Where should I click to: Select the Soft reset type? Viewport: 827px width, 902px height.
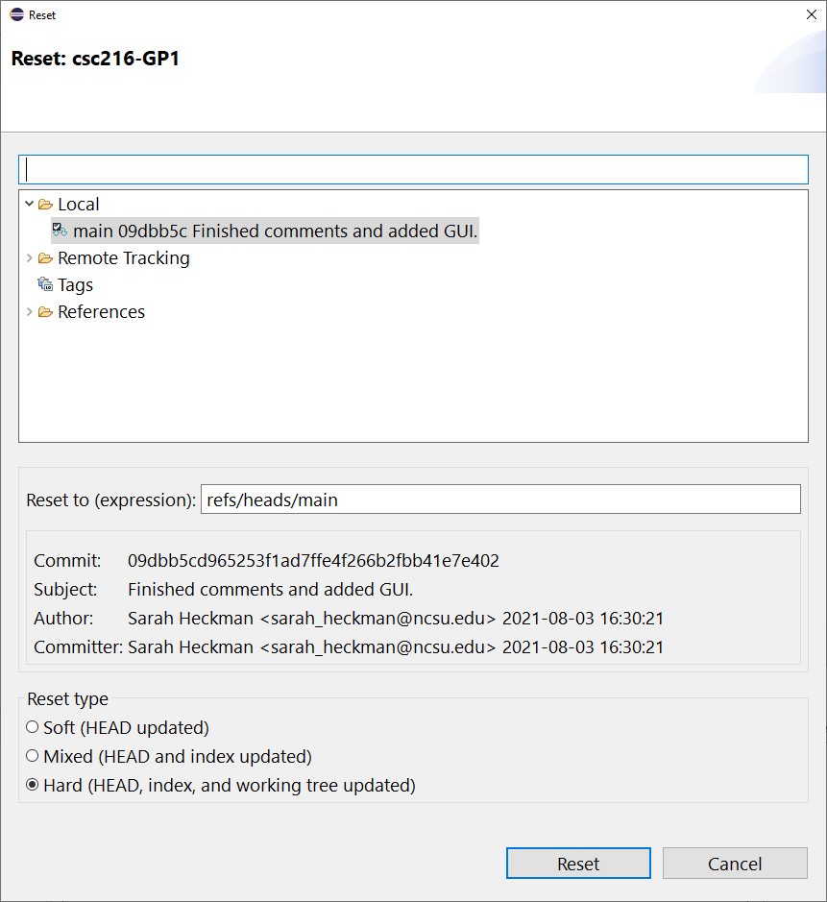(x=33, y=727)
